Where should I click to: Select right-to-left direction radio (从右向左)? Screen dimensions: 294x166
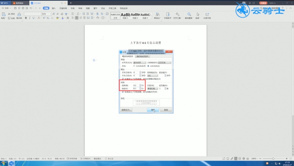[x=134, y=66]
